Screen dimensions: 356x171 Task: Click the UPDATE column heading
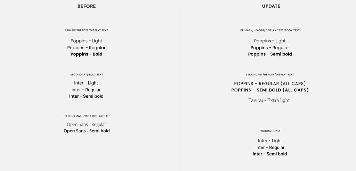(271, 6)
